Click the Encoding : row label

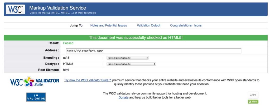point(51,58)
